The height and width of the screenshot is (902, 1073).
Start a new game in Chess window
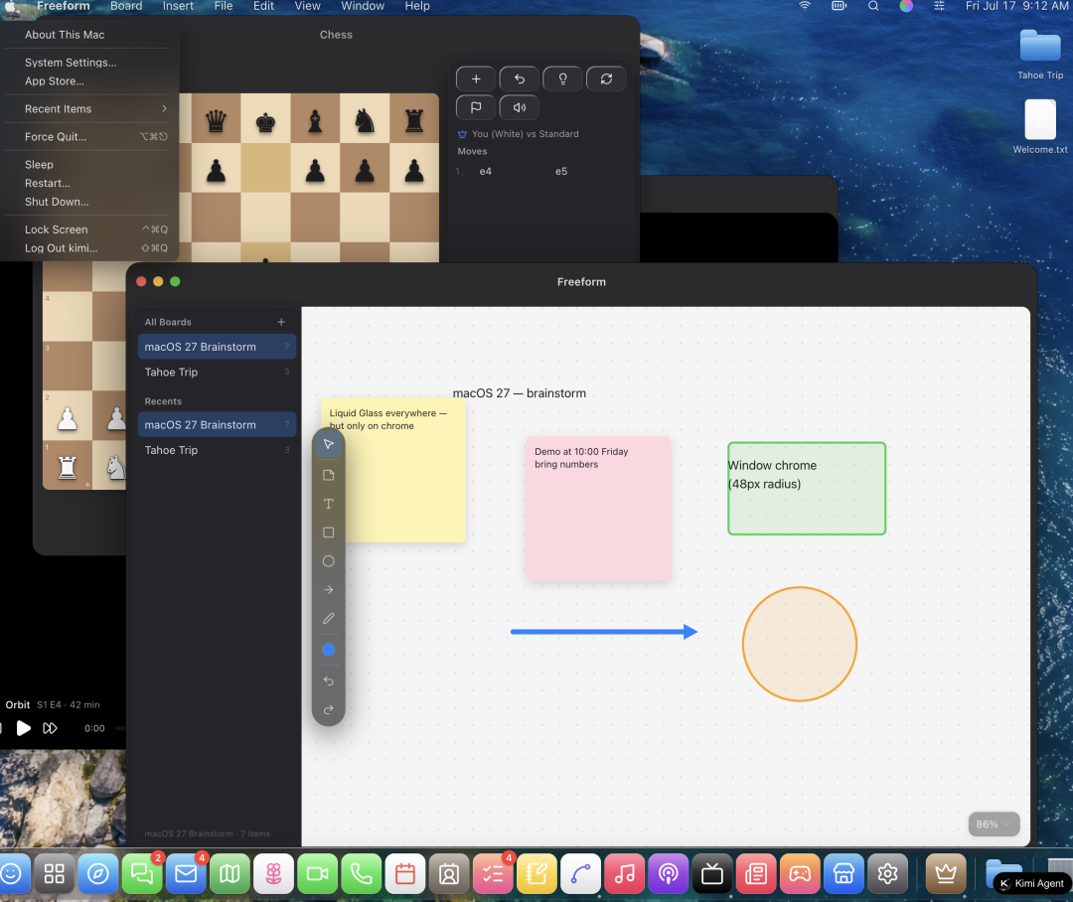pyautogui.click(x=476, y=78)
